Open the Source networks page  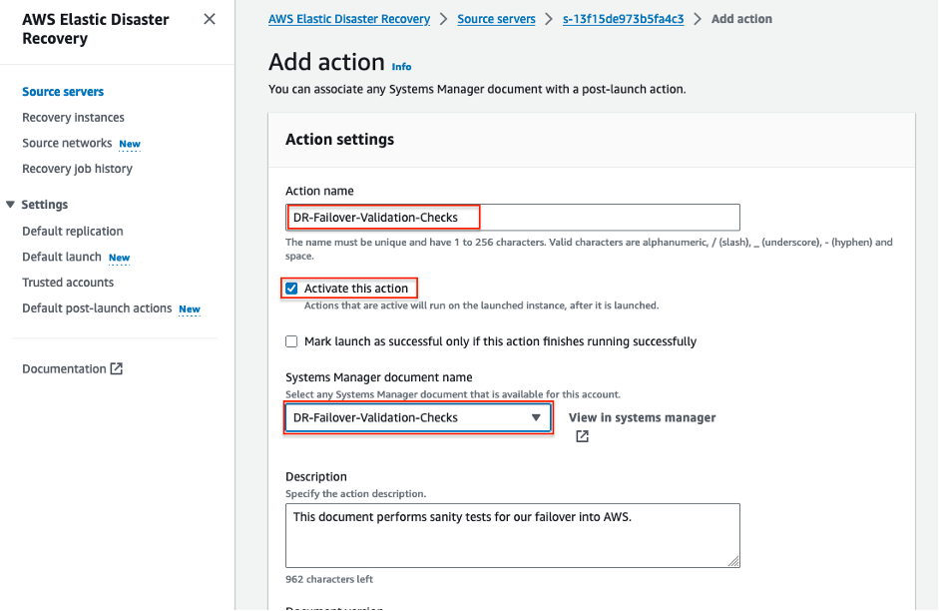point(65,143)
